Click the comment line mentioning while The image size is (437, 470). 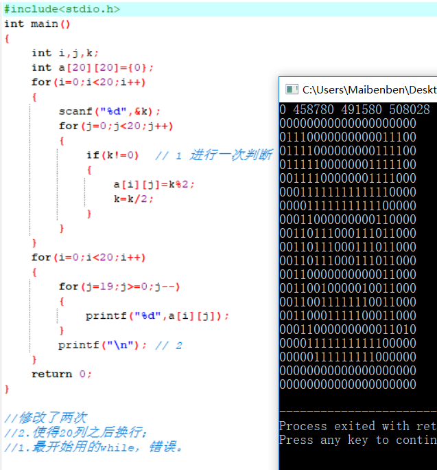pyautogui.click(x=93, y=447)
